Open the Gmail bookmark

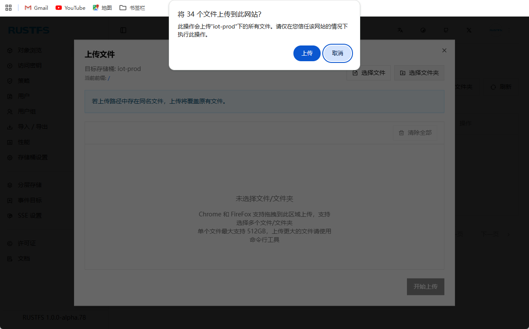(x=37, y=8)
